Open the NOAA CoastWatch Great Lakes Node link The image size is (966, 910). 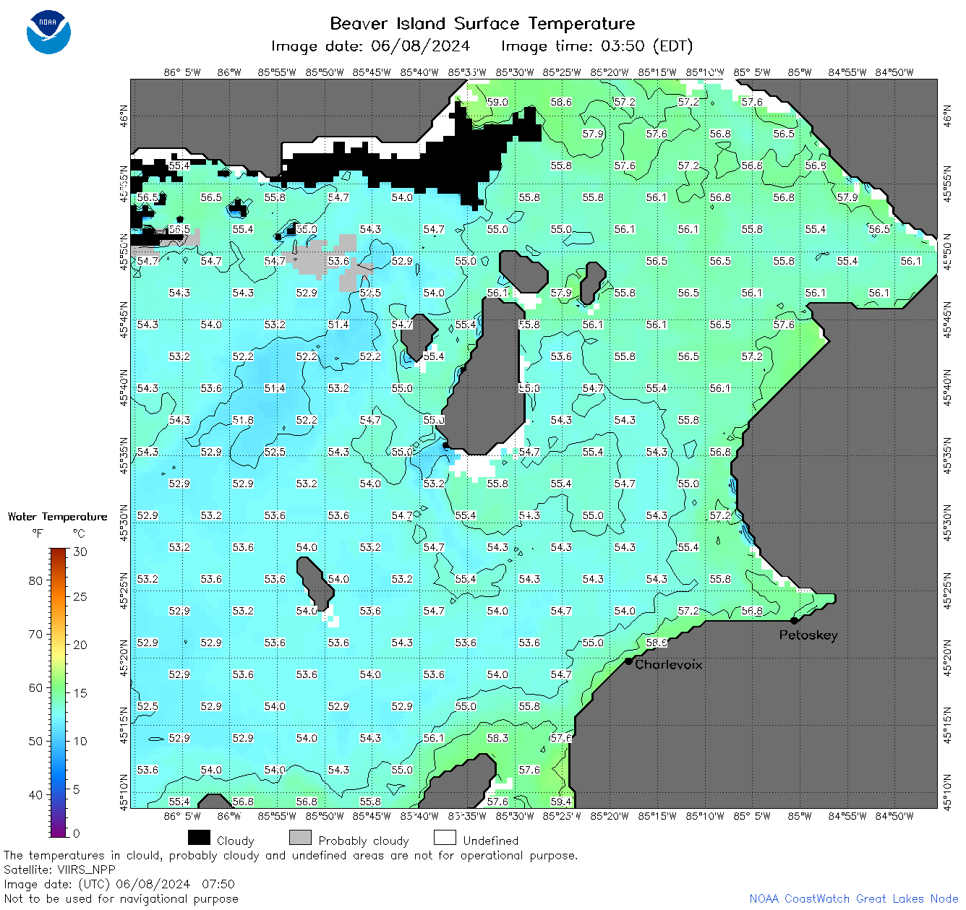[x=853, y=898]
